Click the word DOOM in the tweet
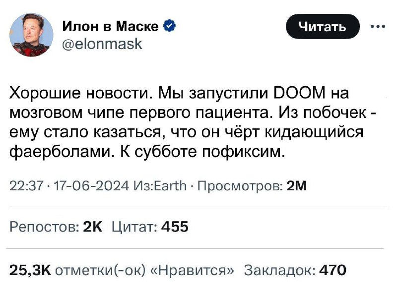This screenshot has width=397, height=285. coord(301,93)
